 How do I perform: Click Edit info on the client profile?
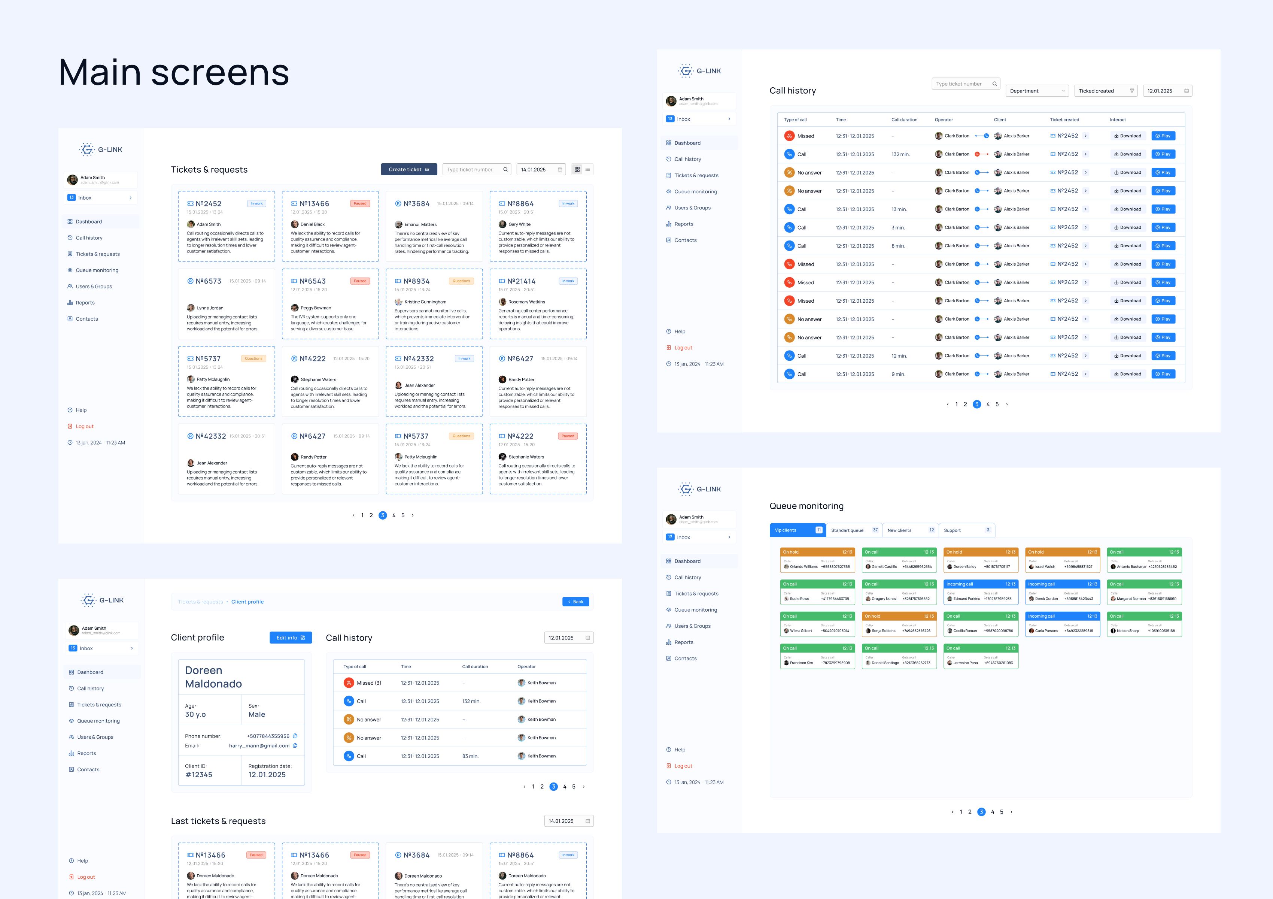pos(290,637)
